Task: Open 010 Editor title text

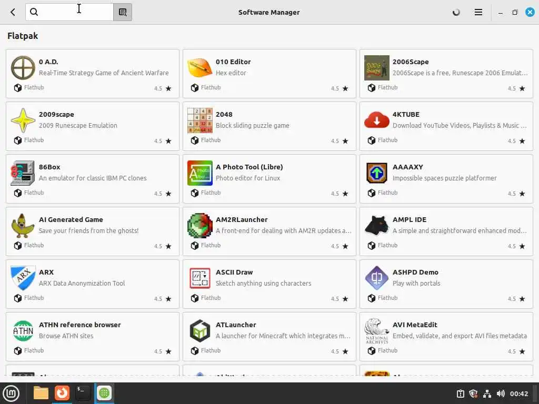Action: pyautogui.click(x=233, y=62)
